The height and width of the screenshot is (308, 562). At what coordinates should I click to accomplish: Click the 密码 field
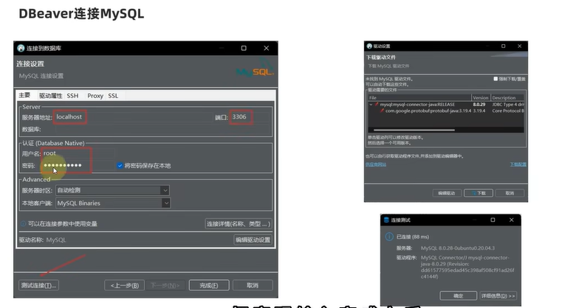click(x=78, y=165)
